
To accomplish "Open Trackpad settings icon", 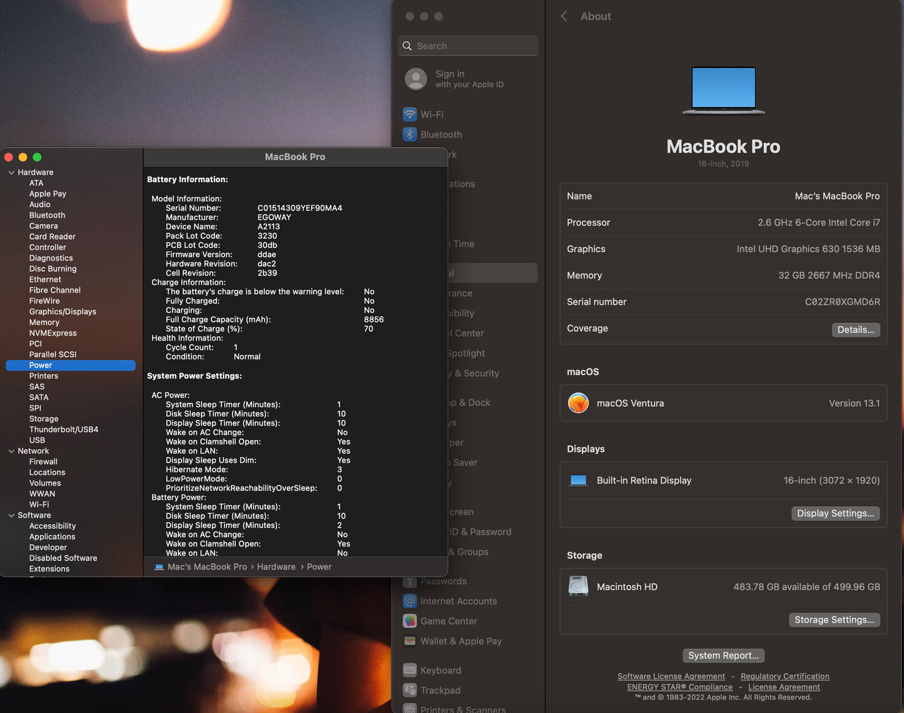I will tap(410, 690).
